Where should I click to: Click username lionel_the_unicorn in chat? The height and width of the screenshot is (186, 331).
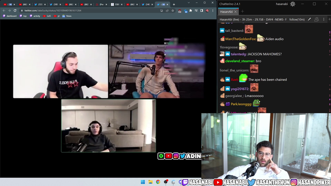(x=234, y=70)
